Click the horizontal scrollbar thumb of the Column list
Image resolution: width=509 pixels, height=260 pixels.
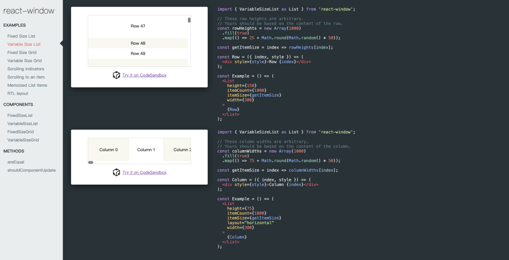pyautogui.click(x=90, y=162)
